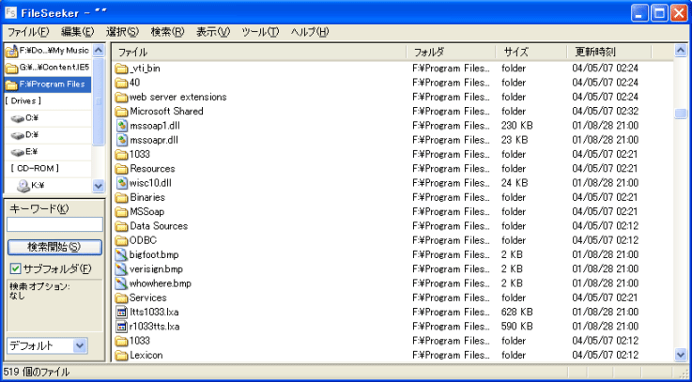Open the ツール(T) menu

pyautogui.click(x=260, y=32)
